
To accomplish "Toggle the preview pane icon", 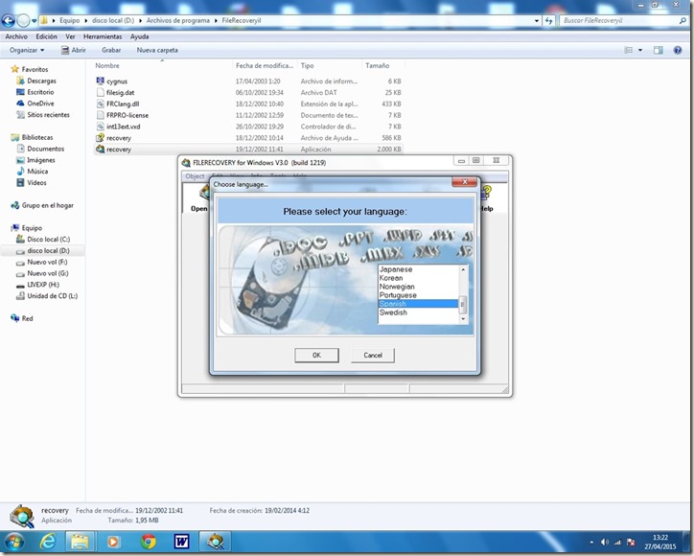I will (x=659, y=50).
